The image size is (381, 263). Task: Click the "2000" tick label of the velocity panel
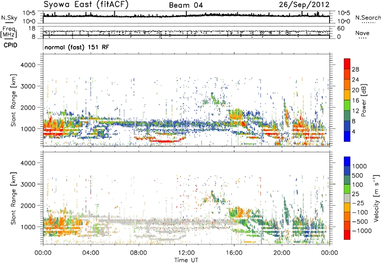pos(28,206)
